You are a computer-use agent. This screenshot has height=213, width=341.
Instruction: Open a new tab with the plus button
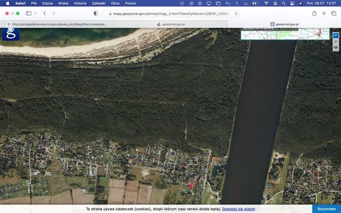(x=324, y=13)
